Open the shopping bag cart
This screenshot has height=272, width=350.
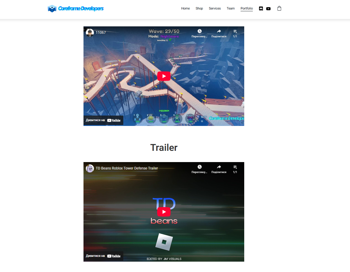coord(279,9)
